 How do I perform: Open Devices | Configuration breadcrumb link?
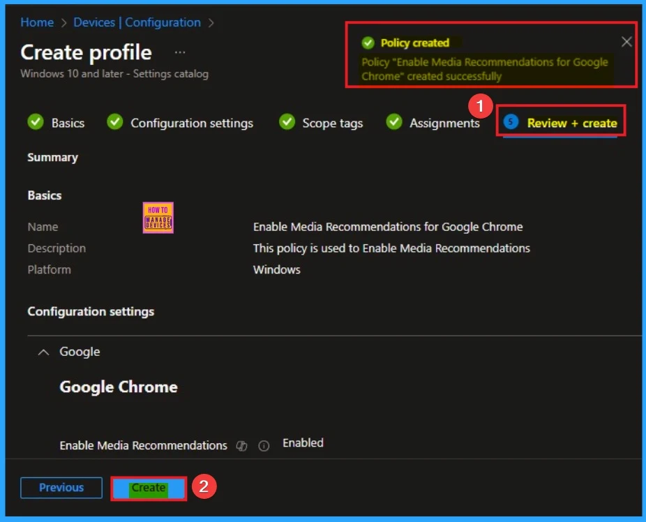click(137, 22)
